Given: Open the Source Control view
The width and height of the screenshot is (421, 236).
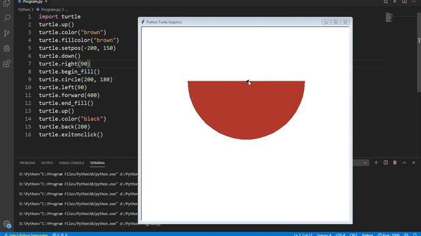Looking at the screenshot, I should tap(7, 33).
